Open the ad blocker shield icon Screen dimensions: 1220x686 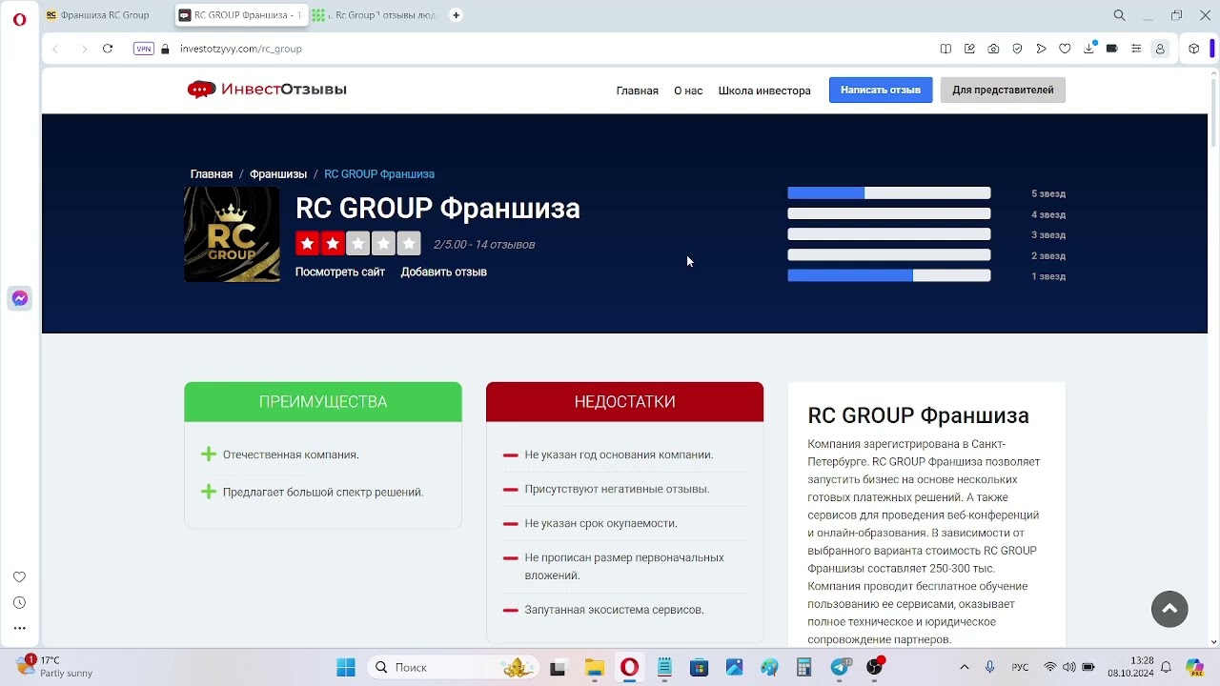tap(1017, 49)
